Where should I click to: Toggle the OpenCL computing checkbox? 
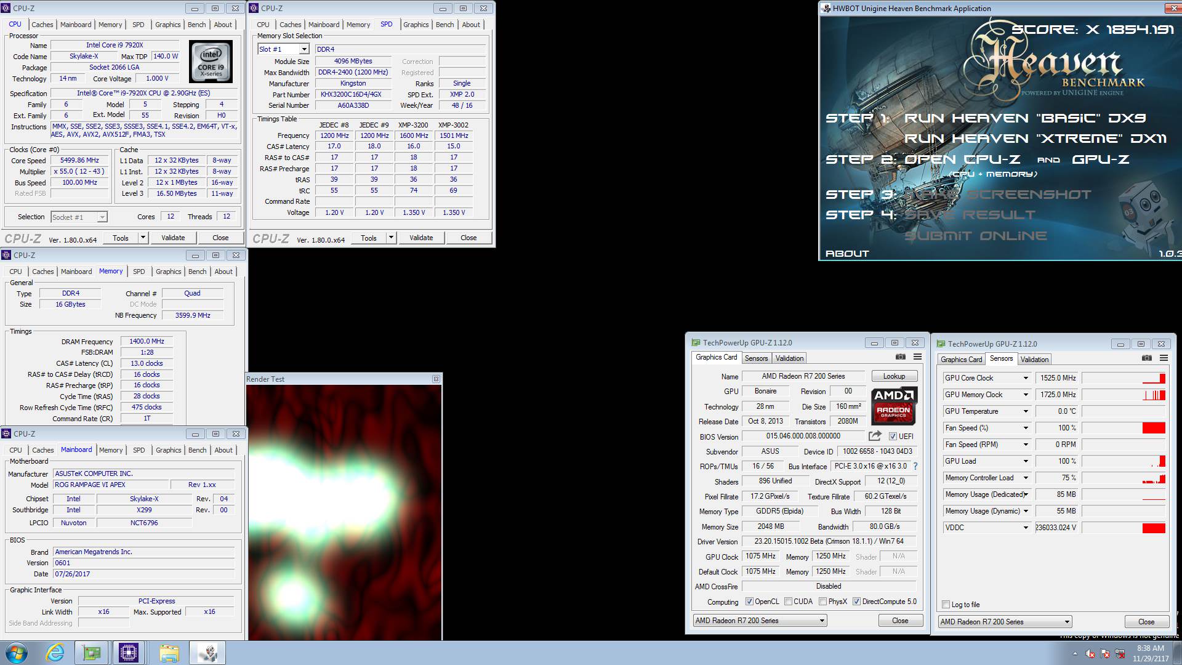749,602
